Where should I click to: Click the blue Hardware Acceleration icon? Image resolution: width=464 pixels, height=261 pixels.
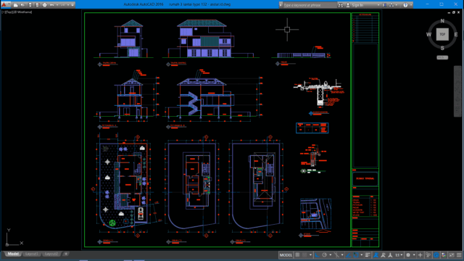pos(436,255)
